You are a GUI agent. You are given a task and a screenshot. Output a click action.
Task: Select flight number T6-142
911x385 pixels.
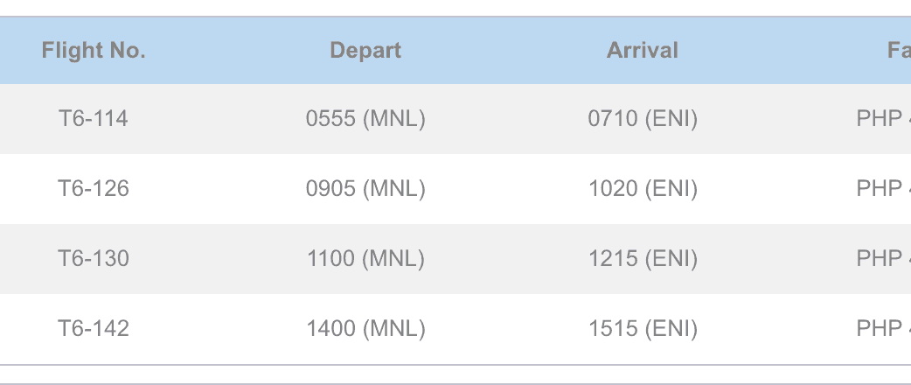pyautogui.click(x=94, y=328)
